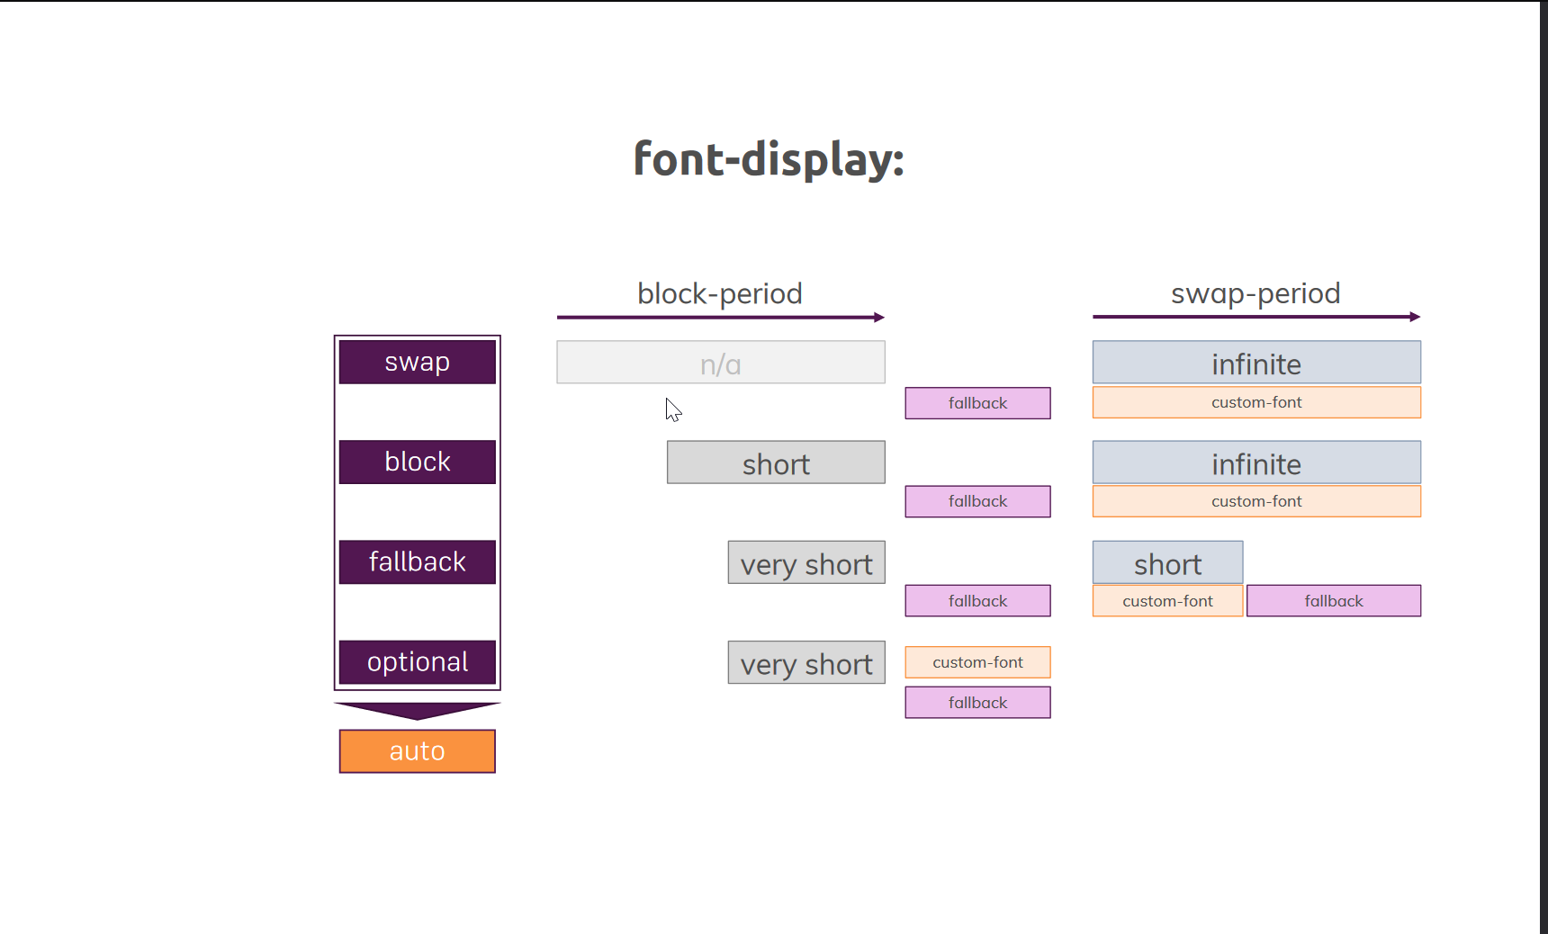Click the "custom-font" box under swap's infinite
The width and height of the screenshot is (1548, 934).
[x=1256, y=402]
